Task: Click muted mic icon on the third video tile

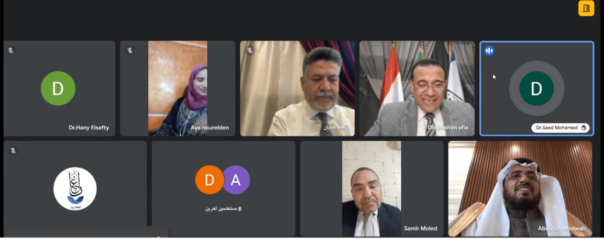Action: [x=250, y=50]
